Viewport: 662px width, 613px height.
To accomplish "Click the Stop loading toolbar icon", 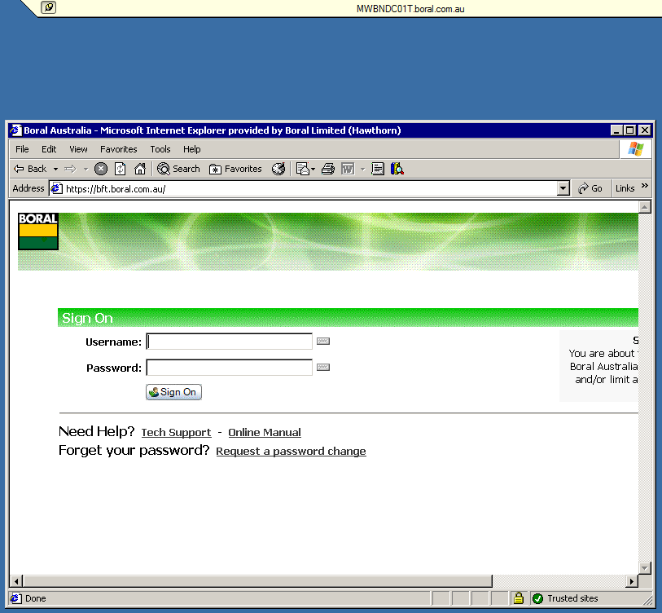I will [x=101, y=169].
